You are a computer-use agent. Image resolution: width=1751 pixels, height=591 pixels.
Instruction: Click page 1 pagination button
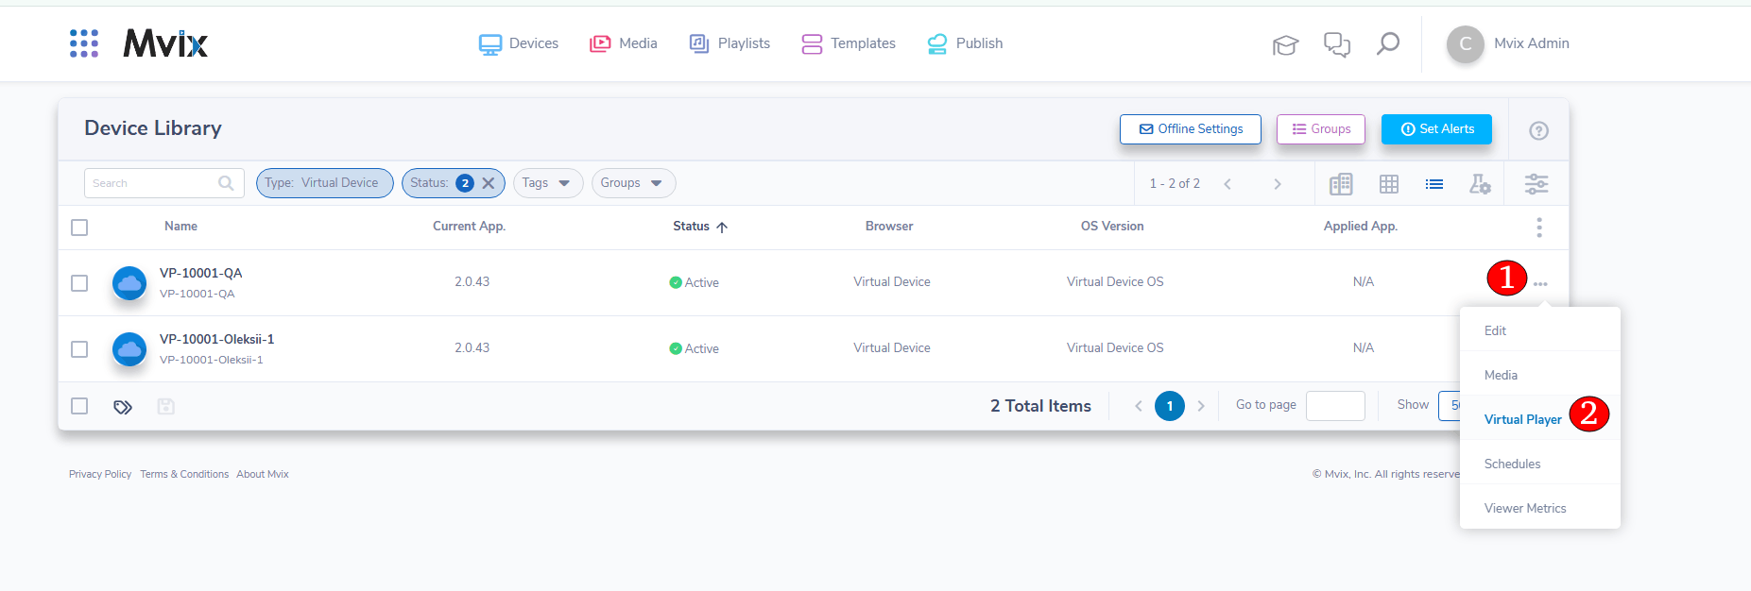(1170, 406)
